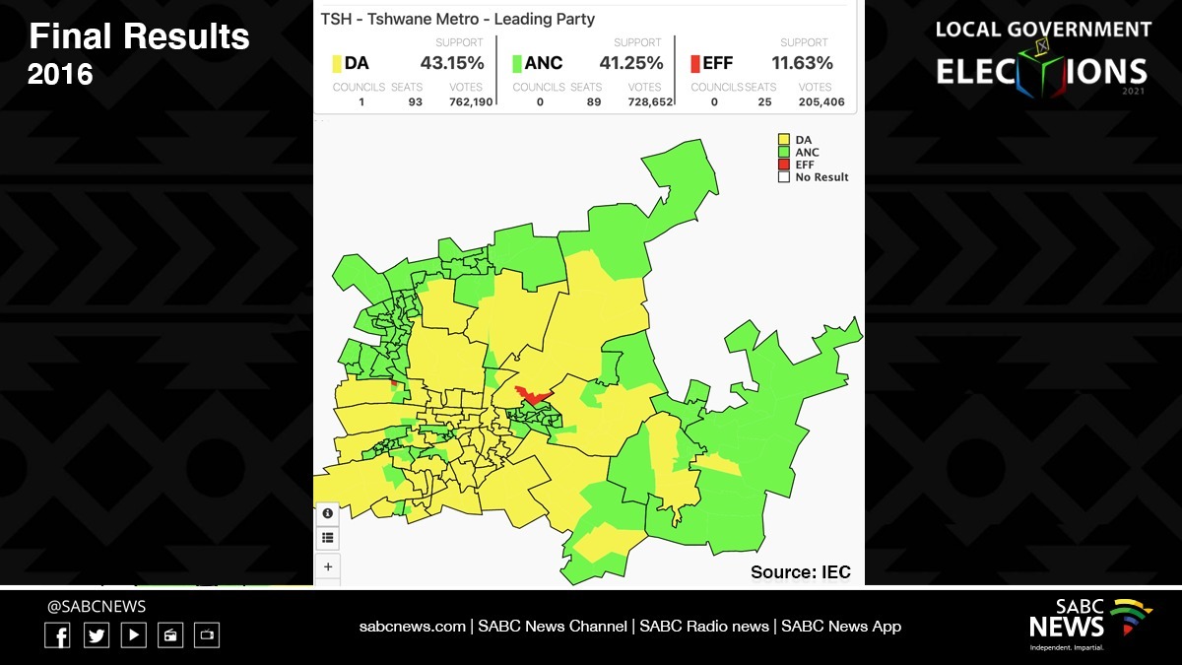Click the No Result legend label
This screenshot has width=1182, height=665.
(821, 177)
